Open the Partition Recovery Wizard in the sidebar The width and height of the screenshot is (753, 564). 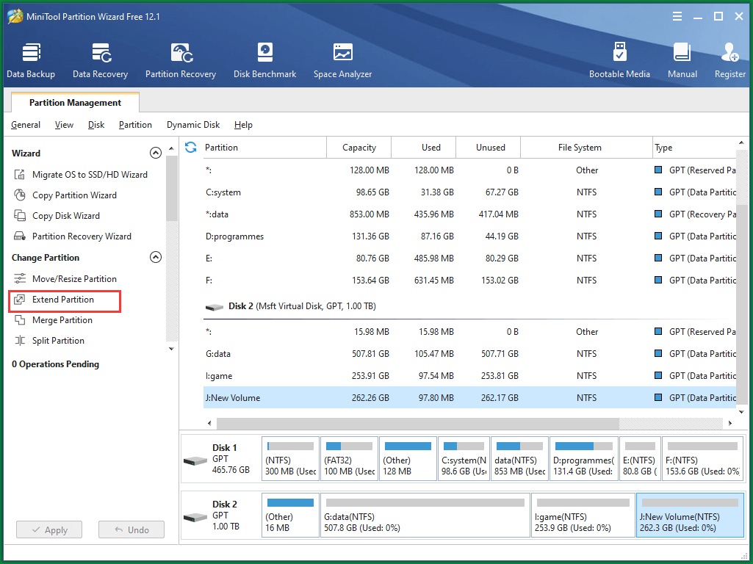pyautogui.click(x=72, y=236)
